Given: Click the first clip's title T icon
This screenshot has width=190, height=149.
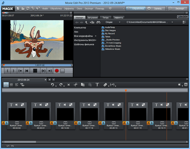Looking at the screenshot, I should [12, 105].
